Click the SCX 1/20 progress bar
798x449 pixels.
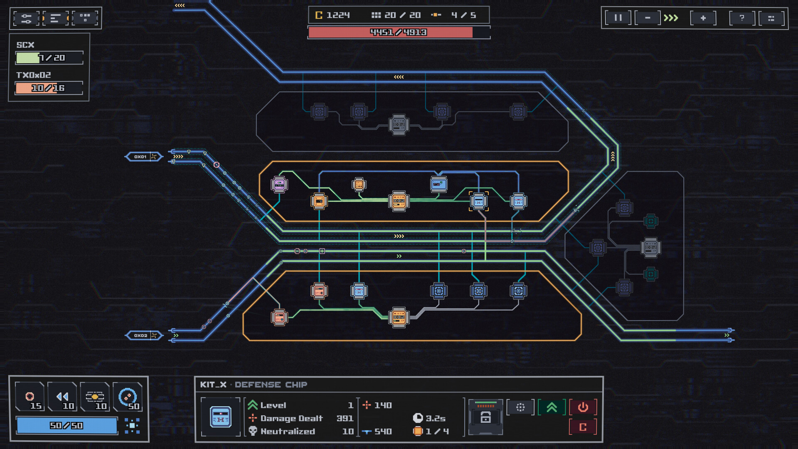click(x=49, y=58)
